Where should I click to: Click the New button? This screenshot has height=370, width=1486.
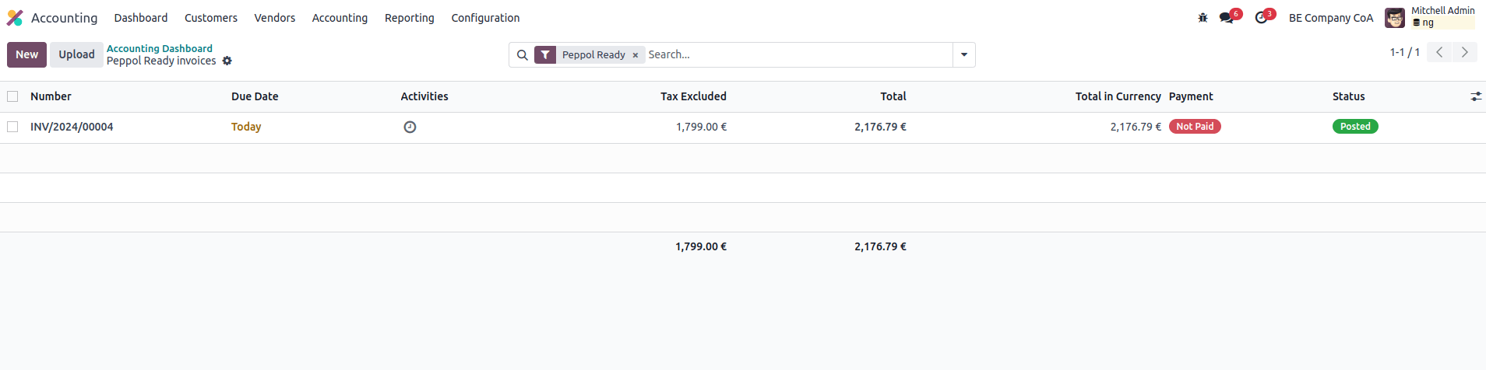[26, 54]
